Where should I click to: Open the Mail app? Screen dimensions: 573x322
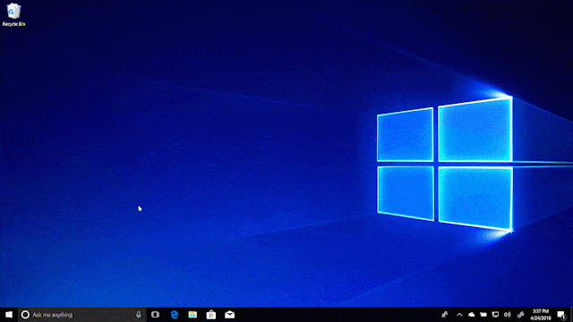(229, 315)
